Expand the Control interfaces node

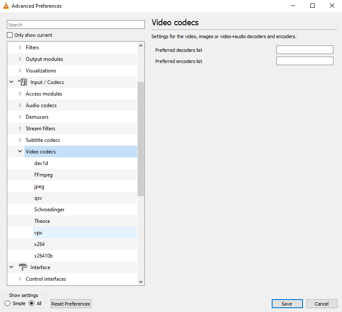click(x=20, y=279)
